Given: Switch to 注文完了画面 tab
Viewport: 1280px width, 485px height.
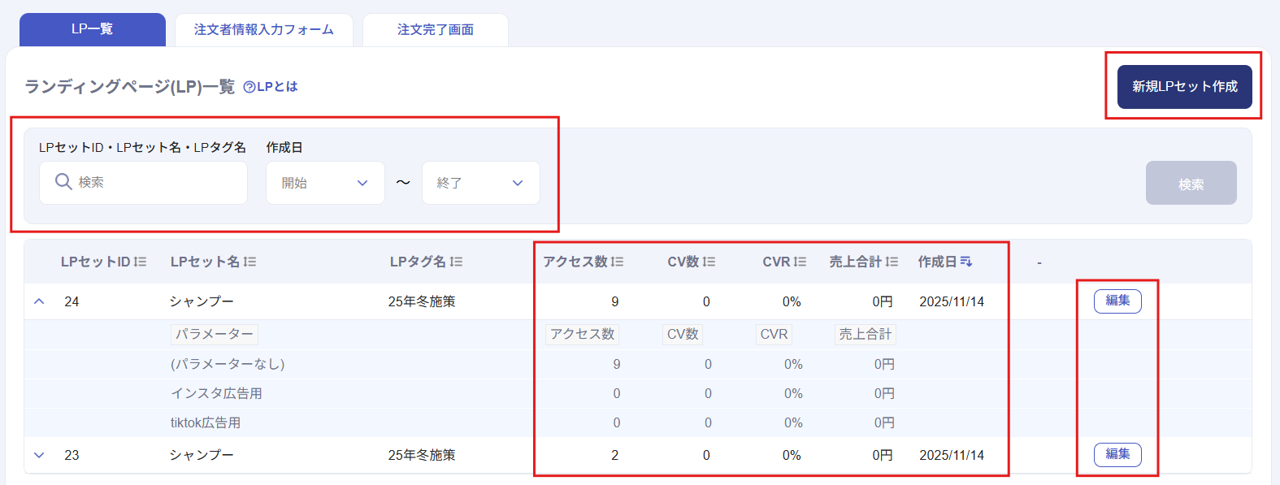Looking at the screenshot, I should [435, 30].
